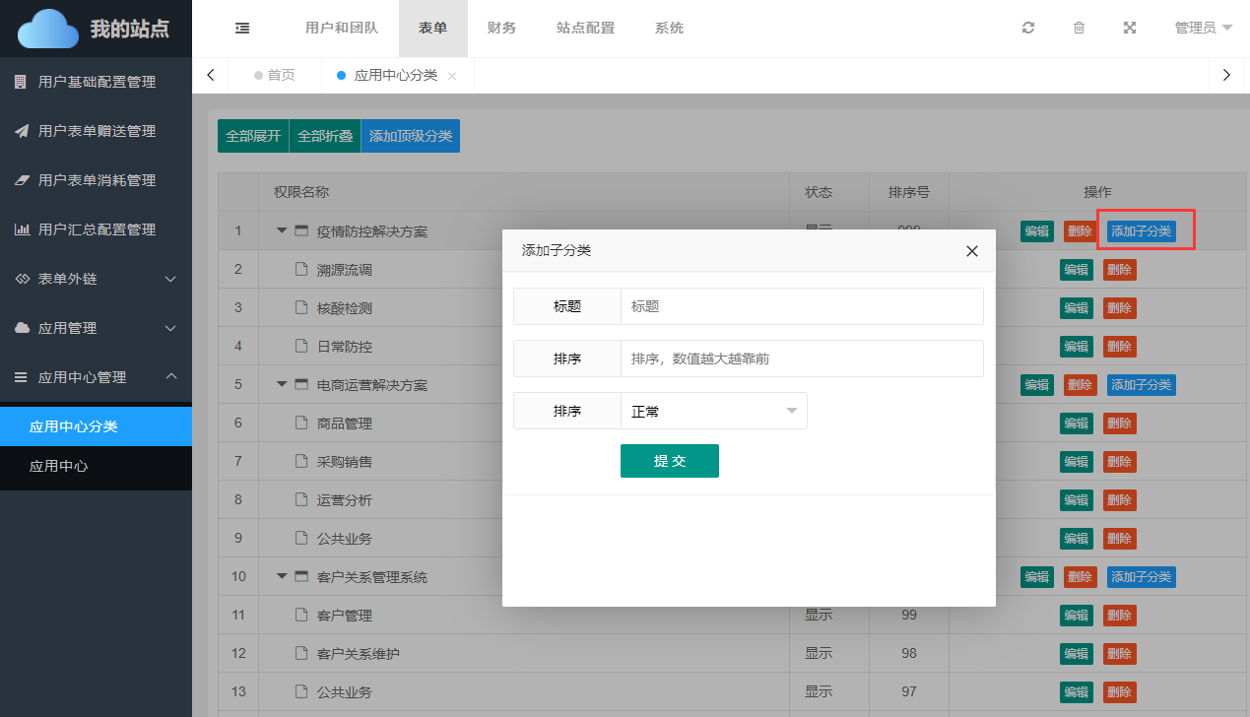
Task: Close the 应用中心分类 tab
Action: point(452,76)
